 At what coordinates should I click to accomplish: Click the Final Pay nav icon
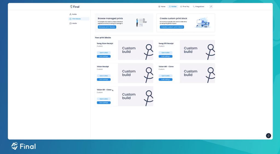point(181,7)
